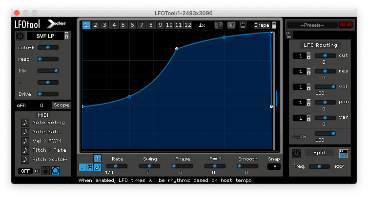Toggle the anchor tempo sync icon
Viewport: 368px width, 197px height.
pos(97,158)
